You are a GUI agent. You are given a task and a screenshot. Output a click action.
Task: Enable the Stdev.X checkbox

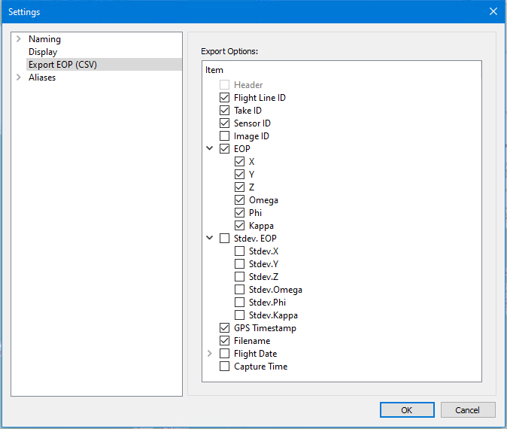[239, 251]
